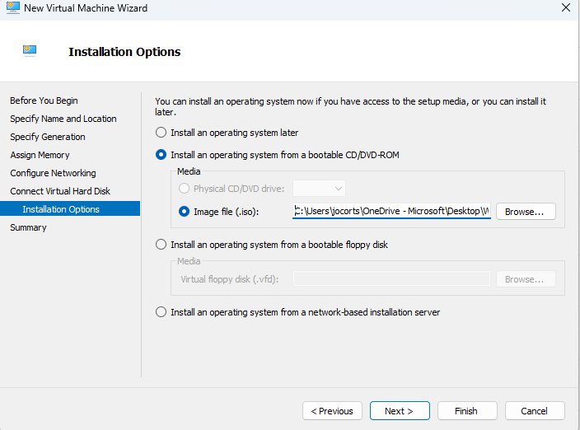
Task: Open the Specify Name and Location step
Action: pos(63,119)
